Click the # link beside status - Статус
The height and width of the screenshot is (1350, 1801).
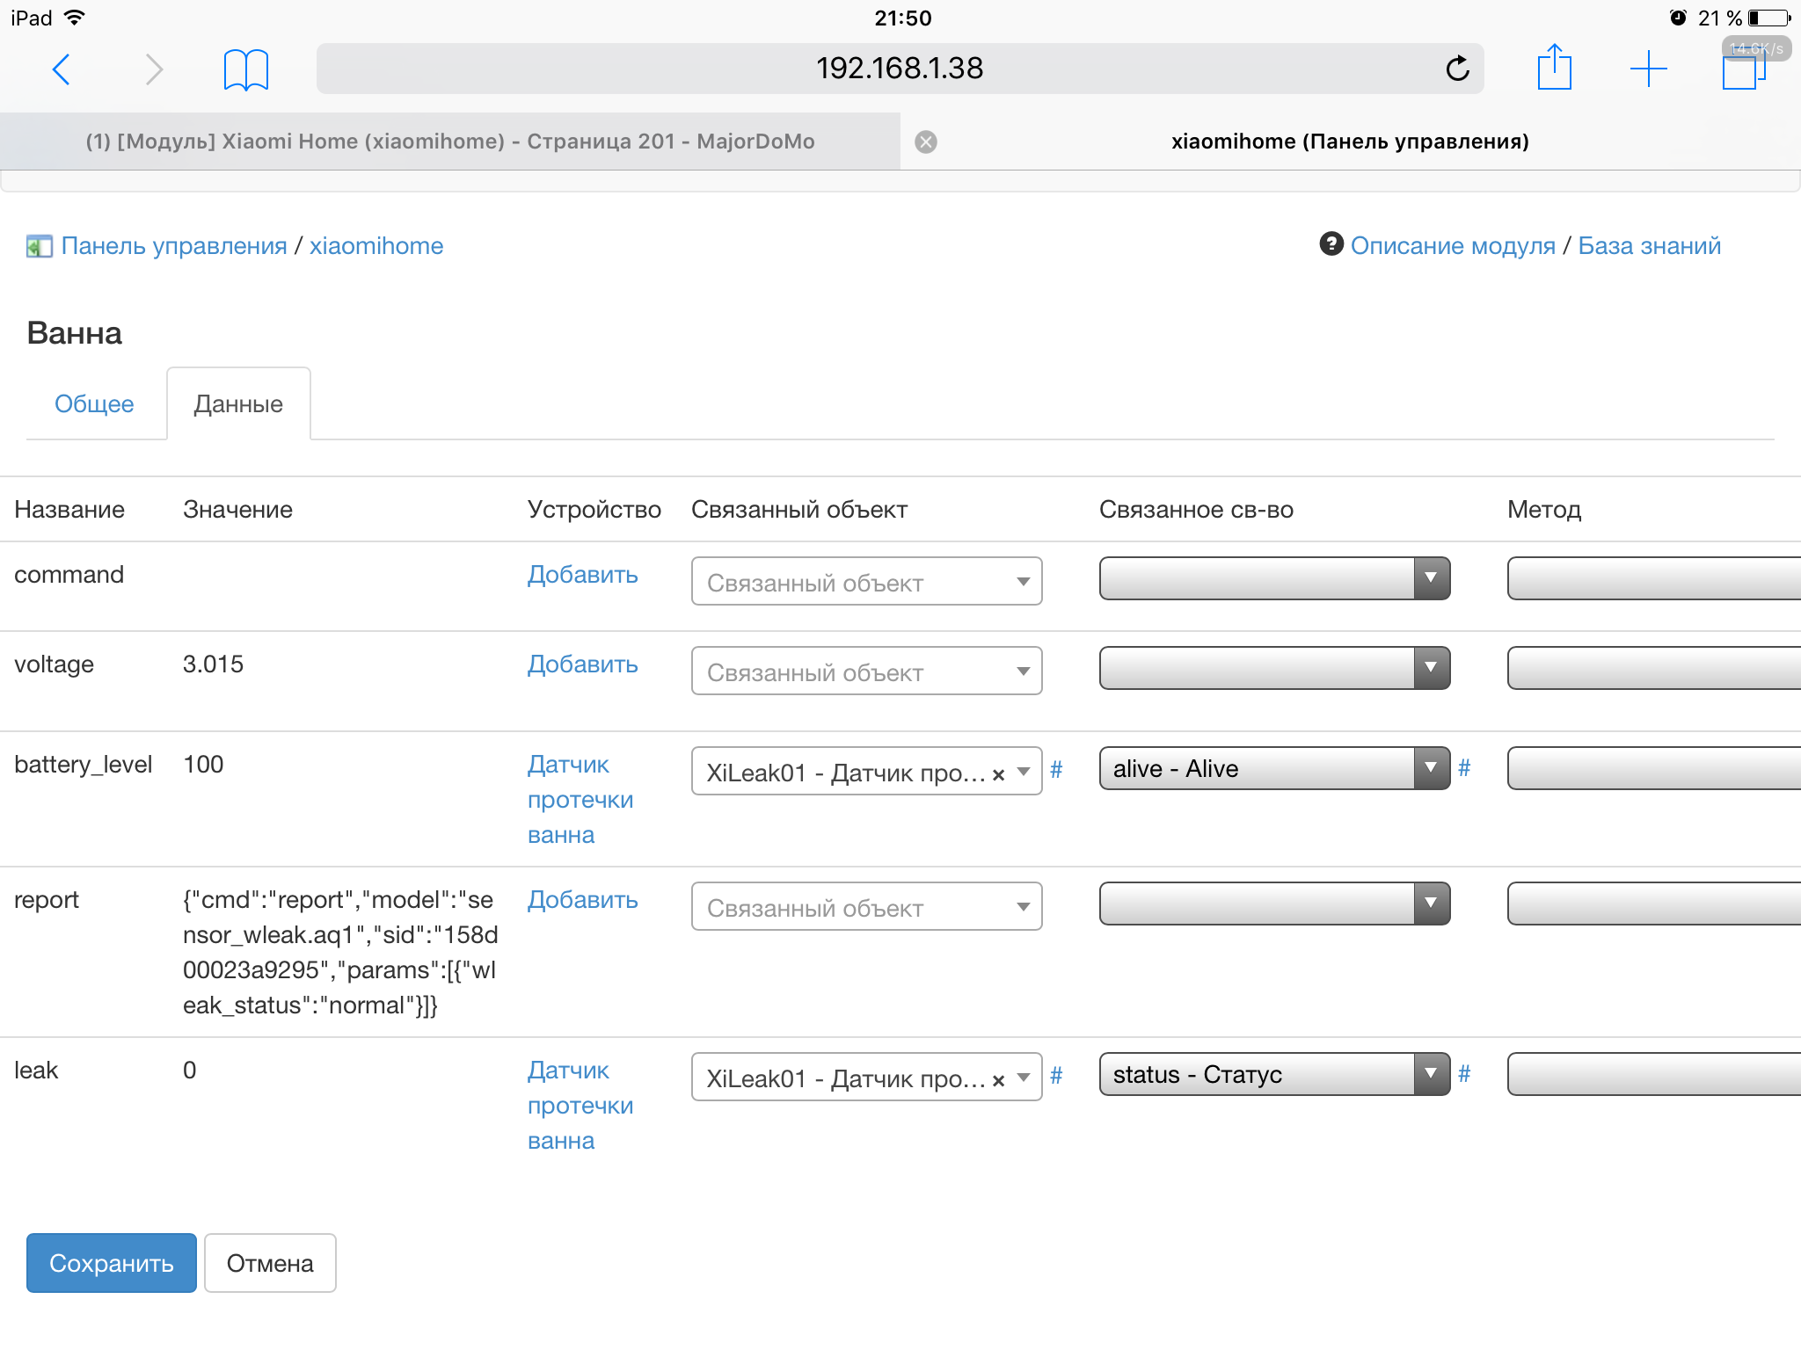click(1464, 1074)
